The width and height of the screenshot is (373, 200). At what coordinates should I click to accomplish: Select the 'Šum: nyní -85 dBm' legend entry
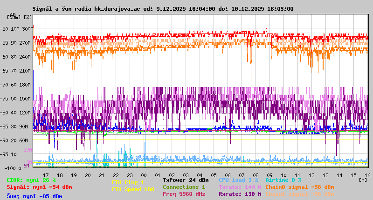click(x=35, y=196)
